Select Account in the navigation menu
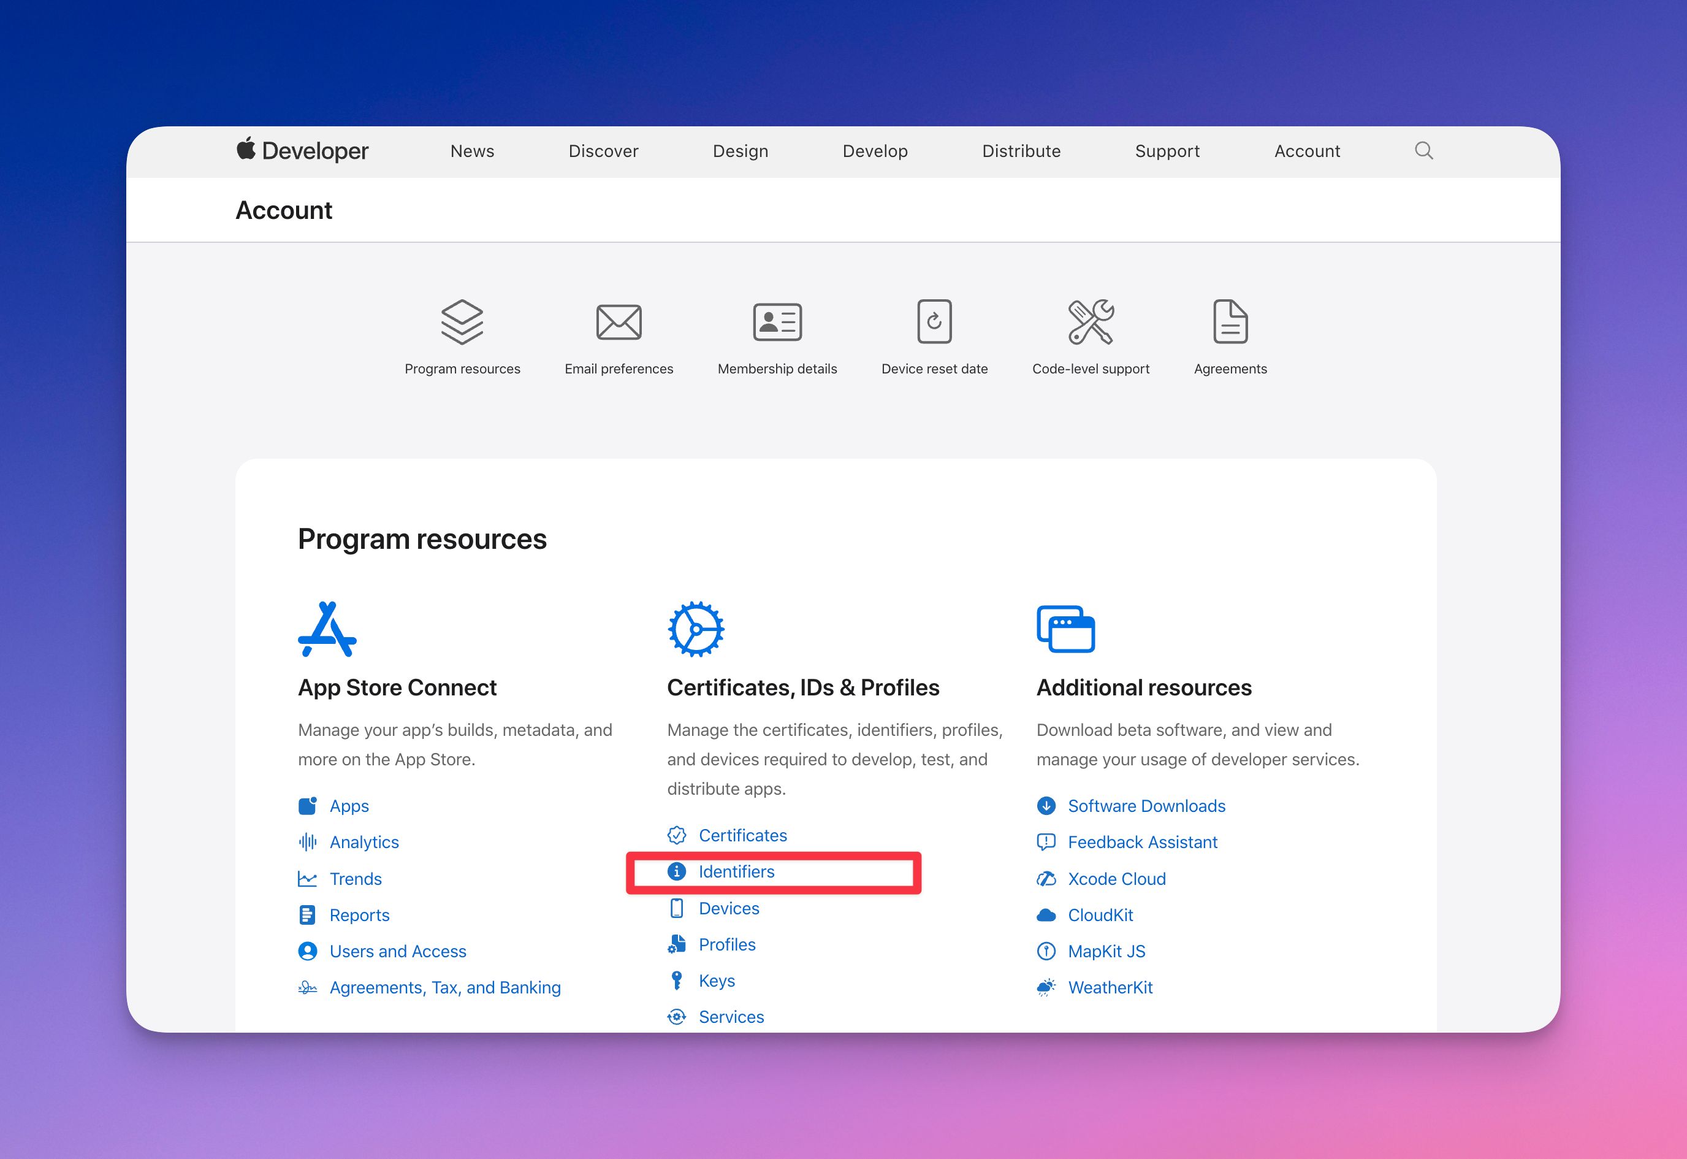The image size is (1687, 1159). pos(1306,151)
